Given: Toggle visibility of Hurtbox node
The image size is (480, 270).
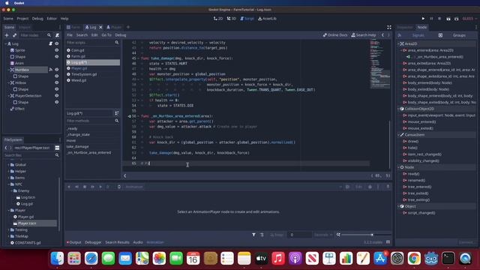Looking at the screenshot, I should pos(57,70).
